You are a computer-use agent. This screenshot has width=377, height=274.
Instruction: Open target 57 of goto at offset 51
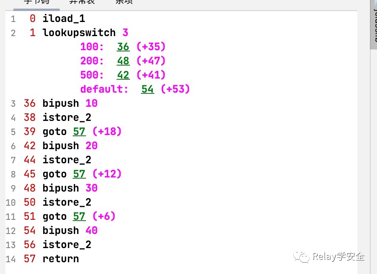coord(79,216)
